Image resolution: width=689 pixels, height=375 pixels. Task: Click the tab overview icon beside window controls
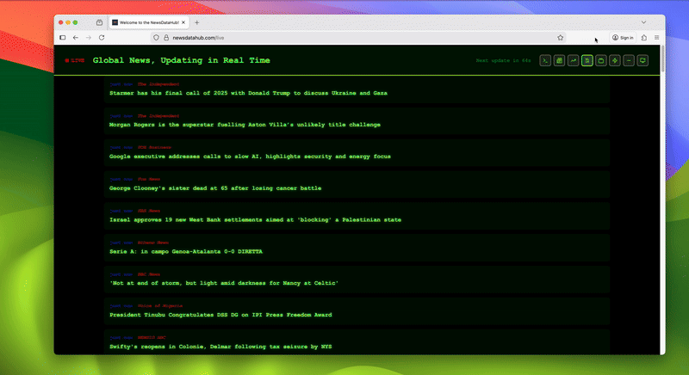(x=99, y=22)
